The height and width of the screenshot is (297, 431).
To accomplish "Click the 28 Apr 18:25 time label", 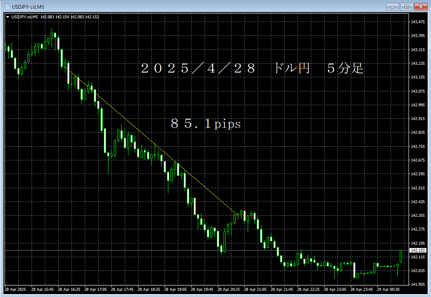I will coord(149,289).
